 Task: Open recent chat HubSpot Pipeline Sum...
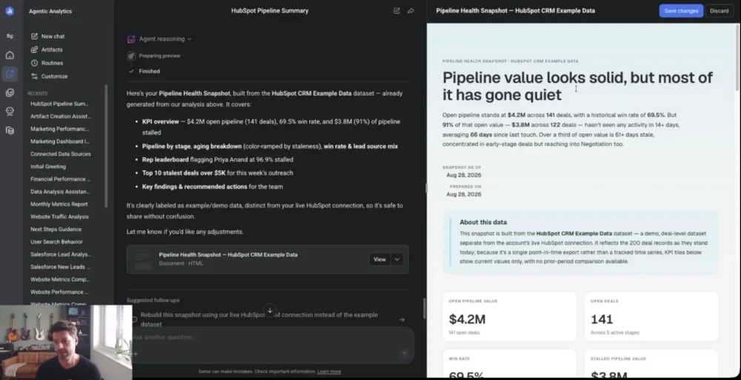pyautogui.click(x=59, y=104)
